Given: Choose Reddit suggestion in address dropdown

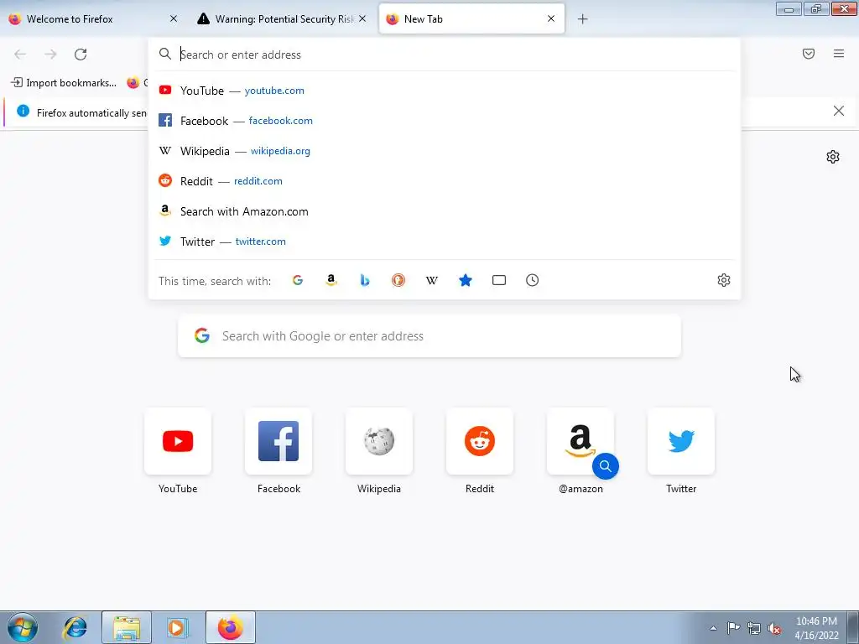Looking at the screenshot, I should [445, 181].
